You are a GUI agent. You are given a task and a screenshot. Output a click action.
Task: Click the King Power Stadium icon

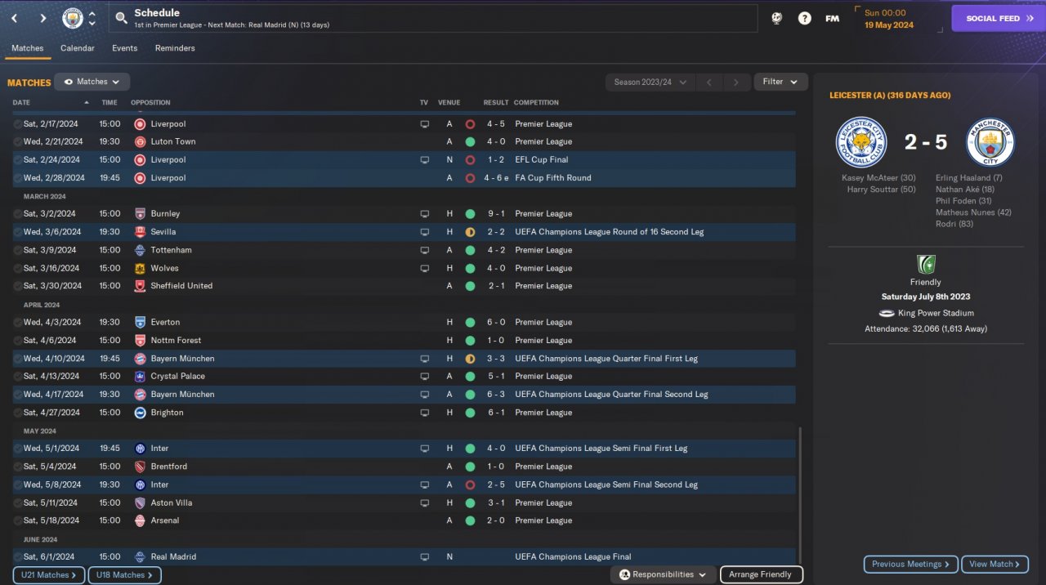[887, 313]
